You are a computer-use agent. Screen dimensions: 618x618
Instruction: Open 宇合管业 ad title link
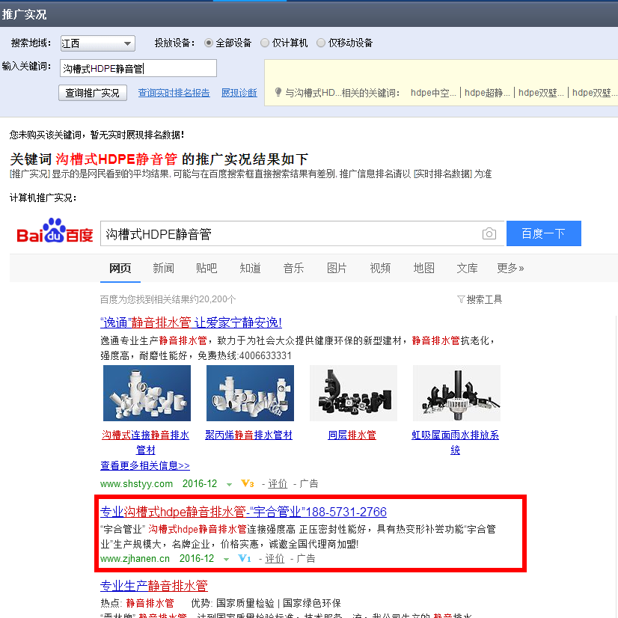tap(244, 512)
